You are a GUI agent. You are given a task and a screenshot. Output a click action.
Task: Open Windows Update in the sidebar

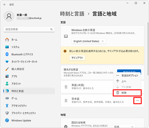tap(29, 120)
